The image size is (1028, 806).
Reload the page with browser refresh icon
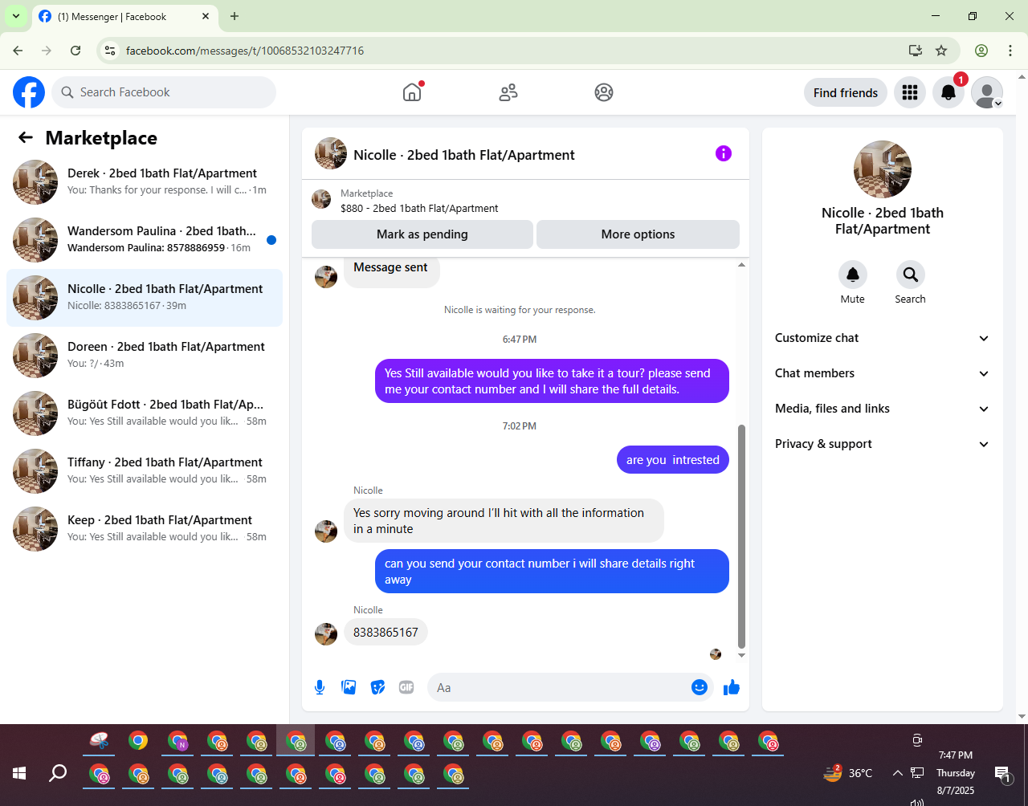pyautogui.click(x=75, y=51)
